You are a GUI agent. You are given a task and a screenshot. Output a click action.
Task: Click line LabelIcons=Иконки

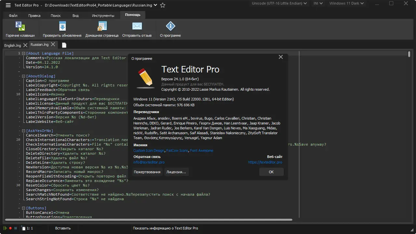[45, 94]
